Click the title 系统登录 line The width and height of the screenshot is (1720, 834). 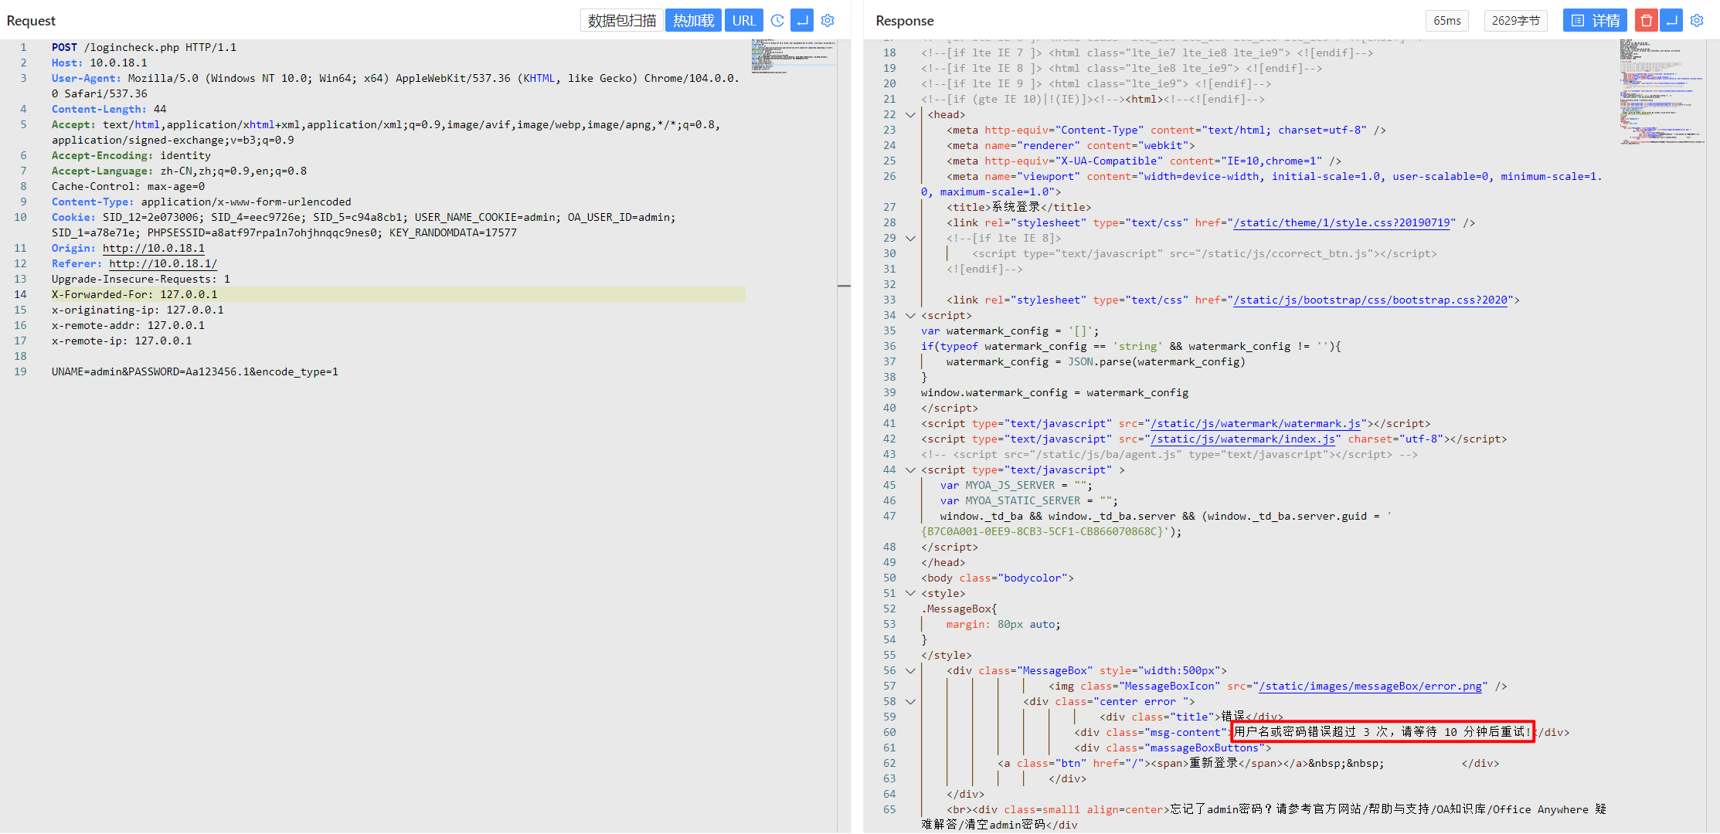pyautogui.click(x=1018, y=207)
